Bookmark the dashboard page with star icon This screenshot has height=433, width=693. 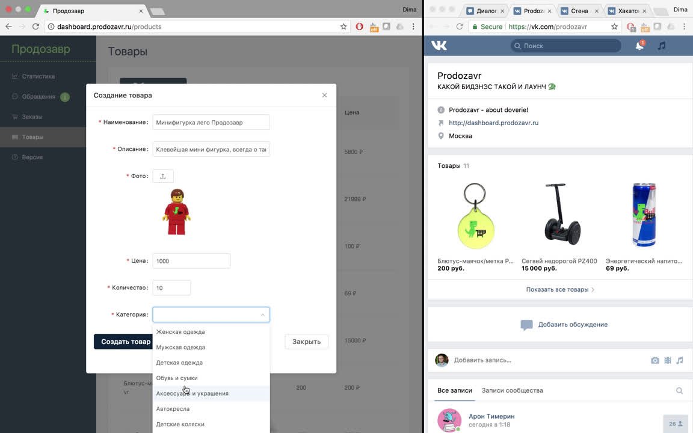click(343, 26)
